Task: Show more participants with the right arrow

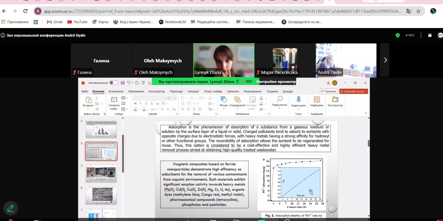Action: point(385,60)
